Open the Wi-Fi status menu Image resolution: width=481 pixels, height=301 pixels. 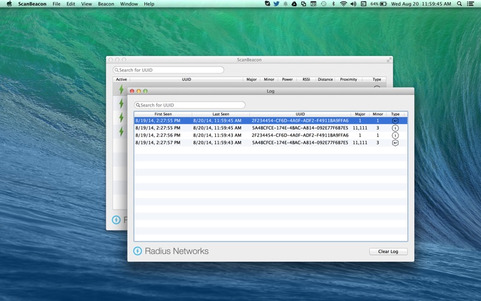(x=343, y=4)
